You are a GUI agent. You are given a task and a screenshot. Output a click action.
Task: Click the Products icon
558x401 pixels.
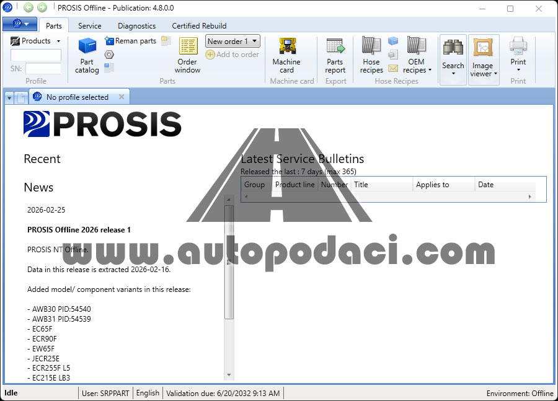tap(15, 42)
